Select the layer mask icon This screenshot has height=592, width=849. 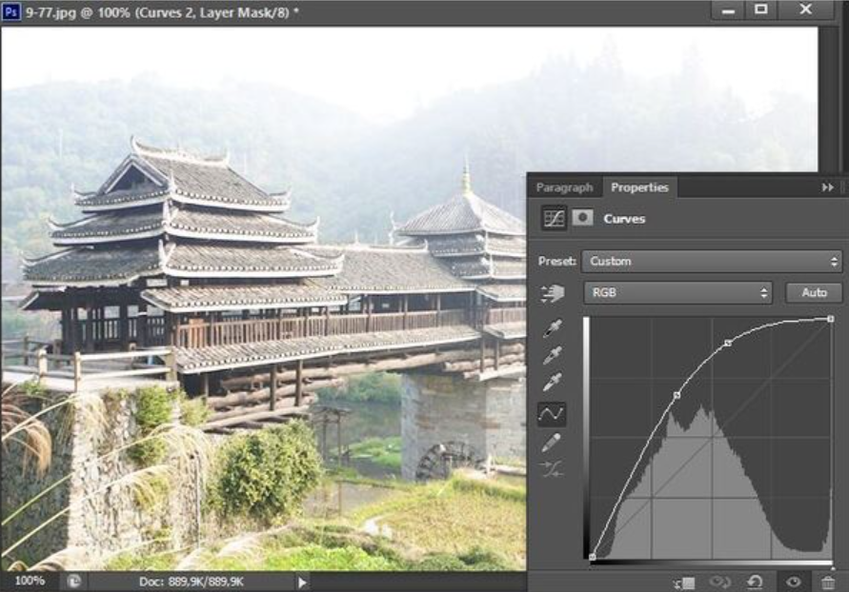click(x=582, y=218)
